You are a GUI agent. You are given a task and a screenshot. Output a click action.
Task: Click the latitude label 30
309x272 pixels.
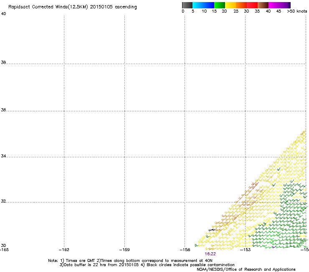(x=3, y=245)
